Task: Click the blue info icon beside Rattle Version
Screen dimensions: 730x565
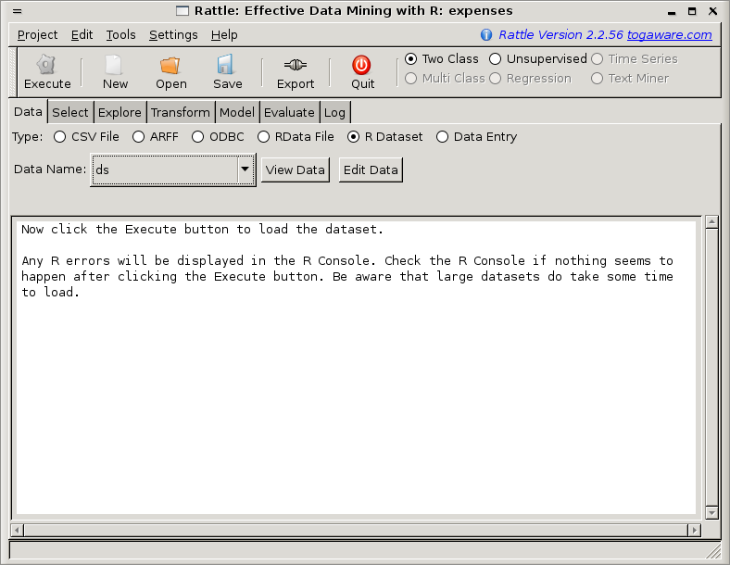Action: click(x=486, y=34)
